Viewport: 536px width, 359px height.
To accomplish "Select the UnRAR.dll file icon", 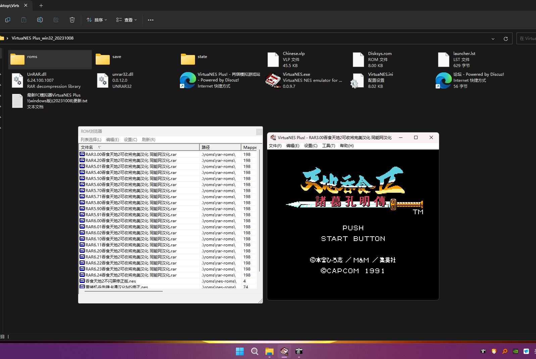I will pos(17,80).
